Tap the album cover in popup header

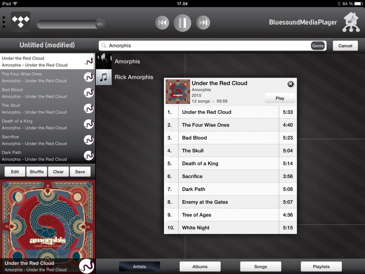[177, 91]
